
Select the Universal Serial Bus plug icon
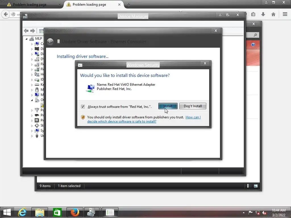[x=37, y=136]
